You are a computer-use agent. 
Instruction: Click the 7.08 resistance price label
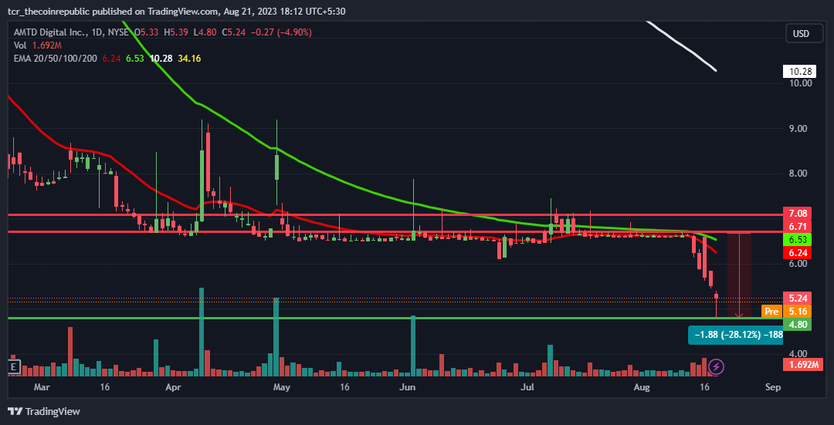tap(797, 214)
